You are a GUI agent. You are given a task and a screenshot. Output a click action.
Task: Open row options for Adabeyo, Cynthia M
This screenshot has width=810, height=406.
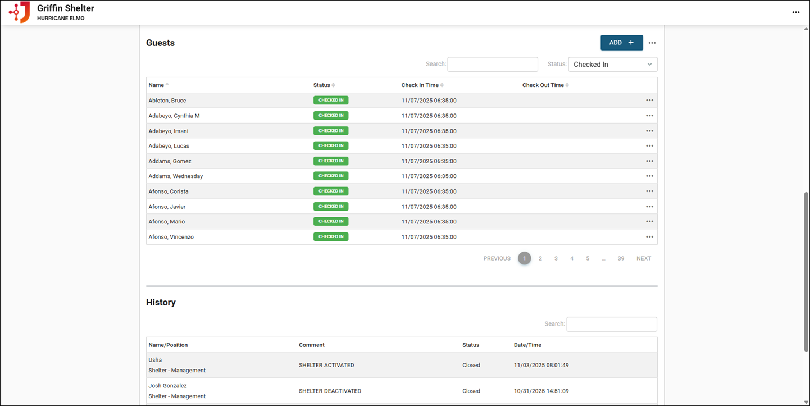[649, 116]
